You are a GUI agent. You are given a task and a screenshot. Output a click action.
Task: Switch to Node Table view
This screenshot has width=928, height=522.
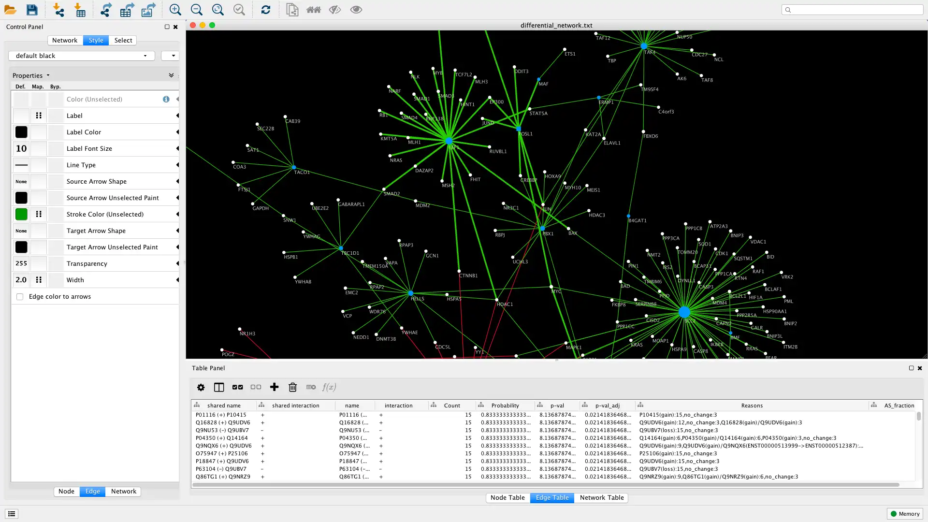tap(508, 498)
